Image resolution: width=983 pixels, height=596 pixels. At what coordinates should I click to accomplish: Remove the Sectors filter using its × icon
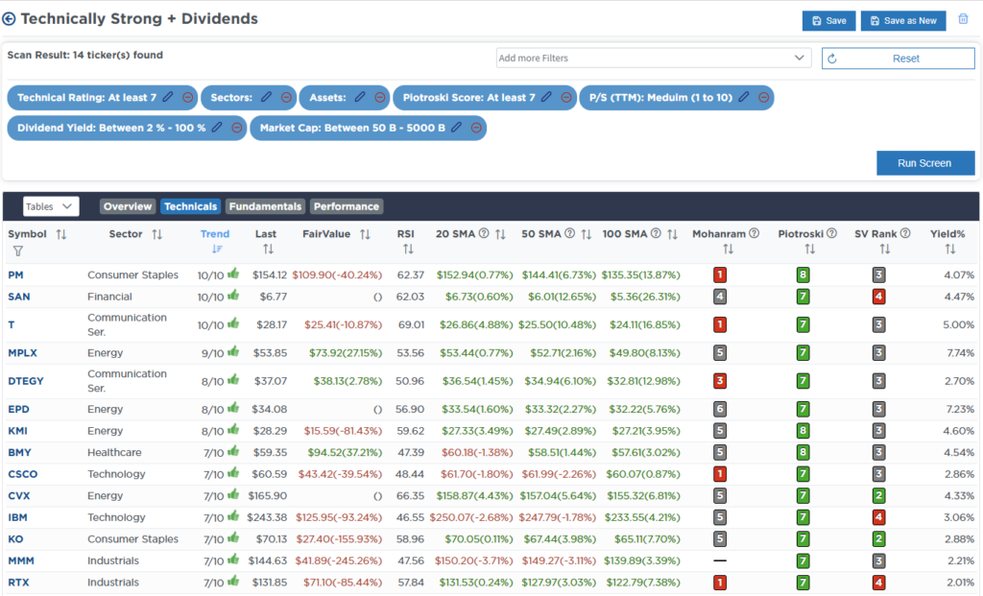(x=286, y=97)
